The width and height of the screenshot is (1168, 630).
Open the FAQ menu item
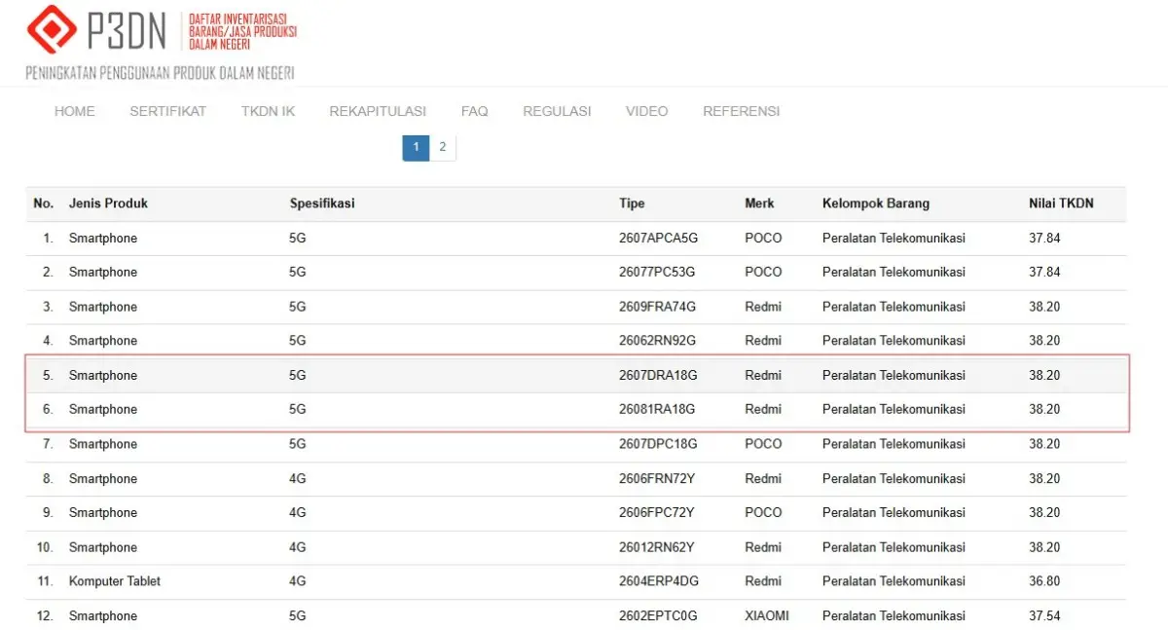[x=475, y=111]
